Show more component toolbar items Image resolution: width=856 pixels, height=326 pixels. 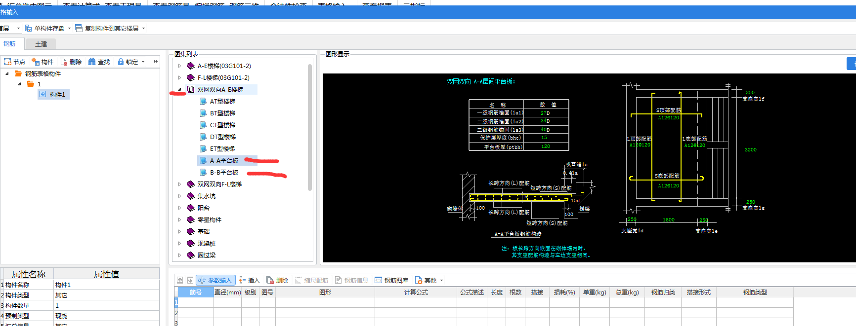(156, 62)
